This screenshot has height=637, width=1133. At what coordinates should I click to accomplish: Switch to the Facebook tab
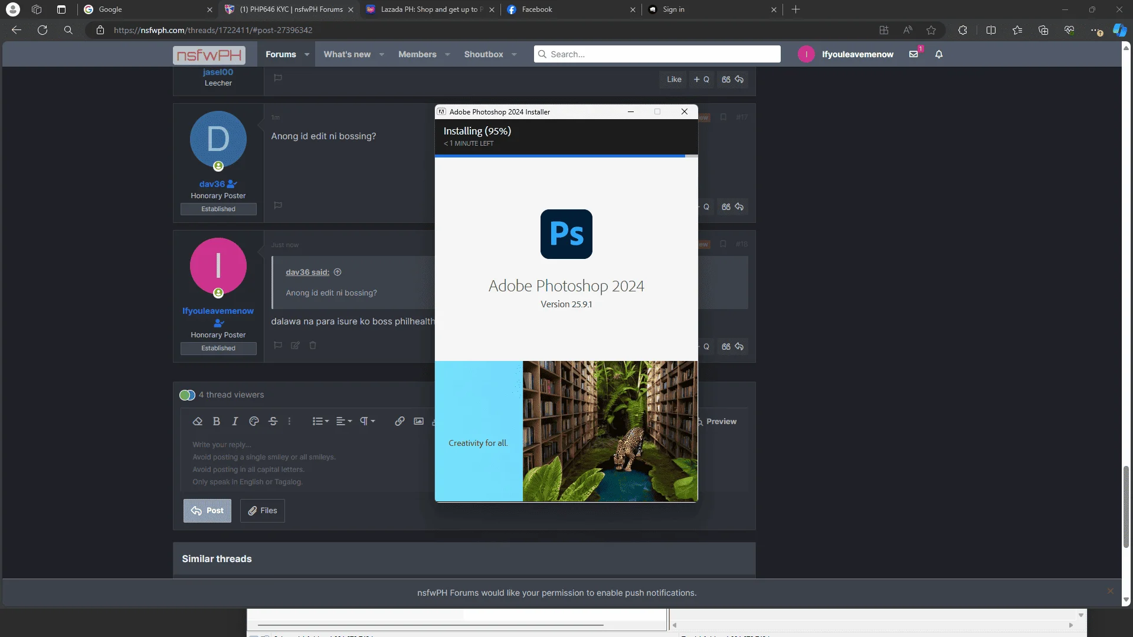tap(571, 9)
